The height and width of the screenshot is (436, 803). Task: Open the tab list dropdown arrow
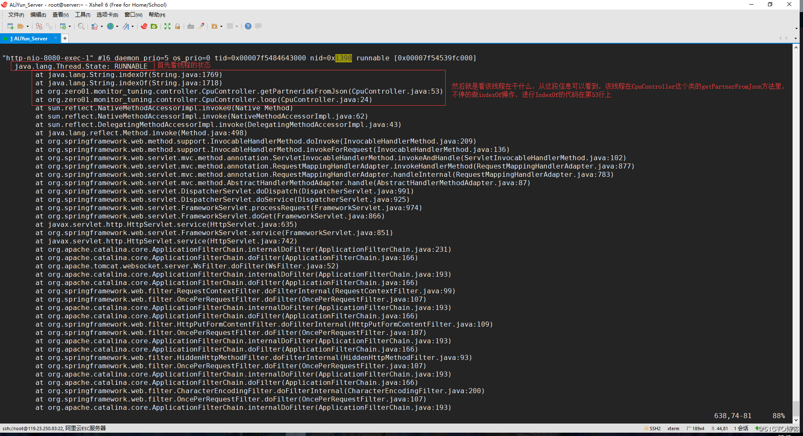click(x=796, y=38)
